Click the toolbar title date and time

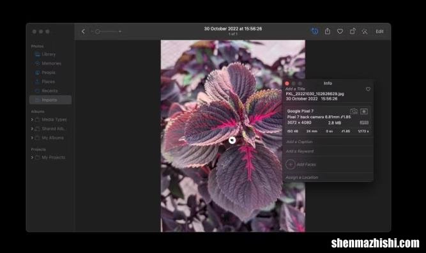pos(233,29)
